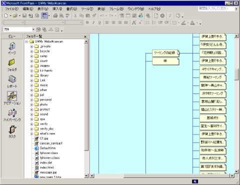Click the Paste toolbar icon
The width and height of the screenshot is (240, 185).
coord(87,15)
